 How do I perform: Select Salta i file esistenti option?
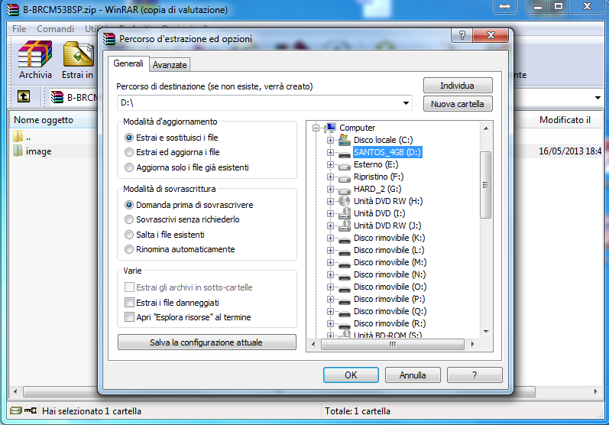[x=164, y=235]
